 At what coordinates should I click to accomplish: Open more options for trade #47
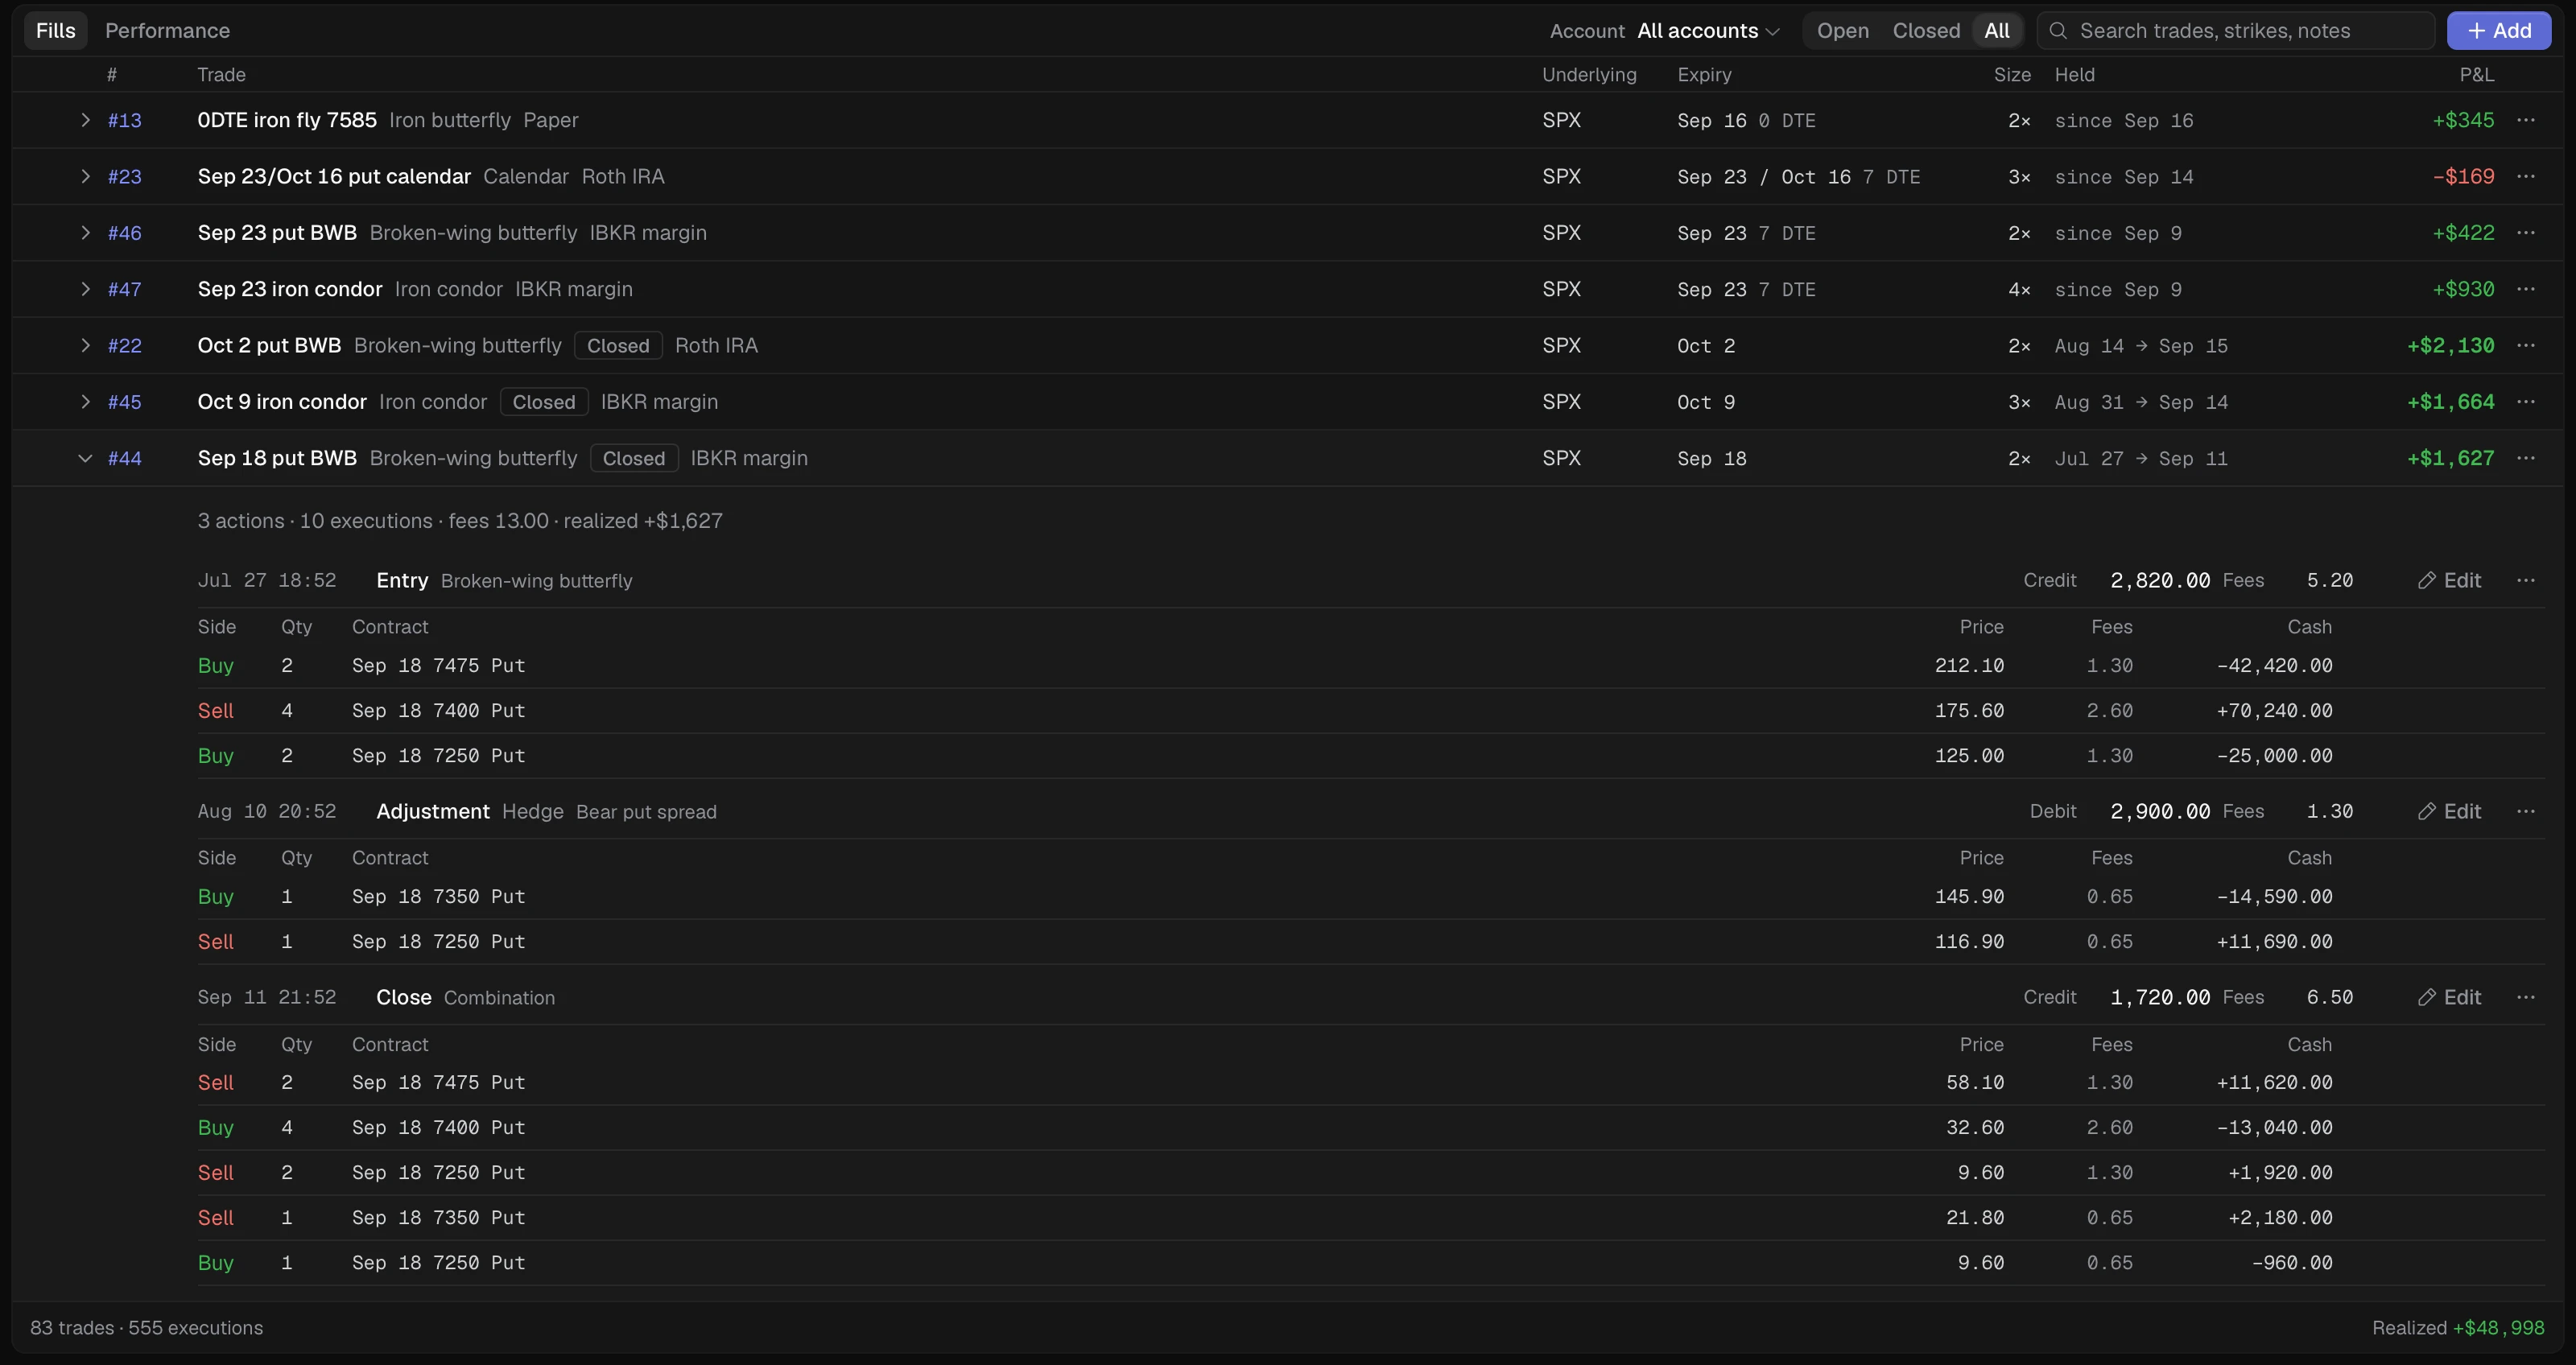point(2525,289)
